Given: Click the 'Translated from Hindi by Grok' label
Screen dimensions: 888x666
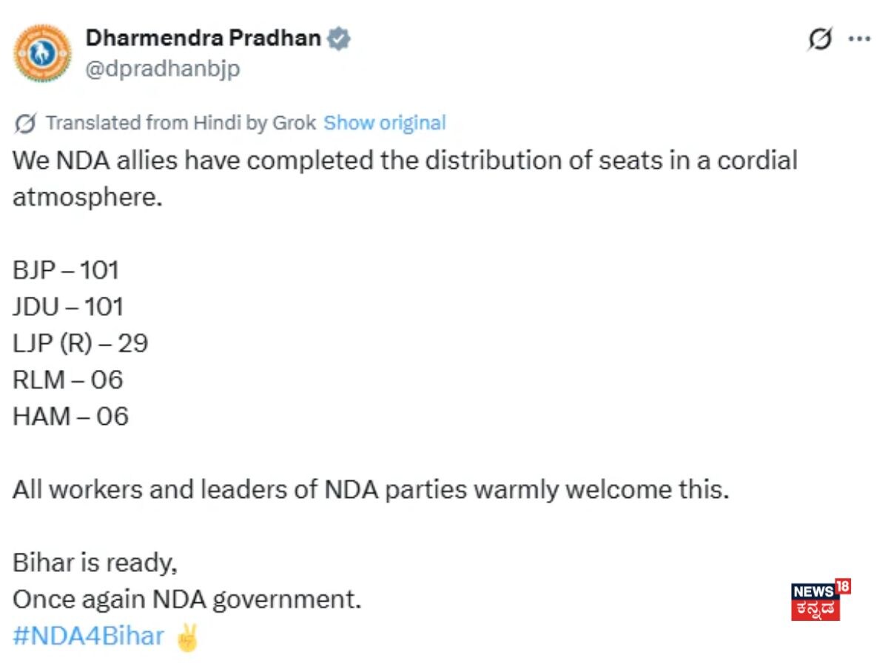Looking at the screenshot, I should [181, 122].
